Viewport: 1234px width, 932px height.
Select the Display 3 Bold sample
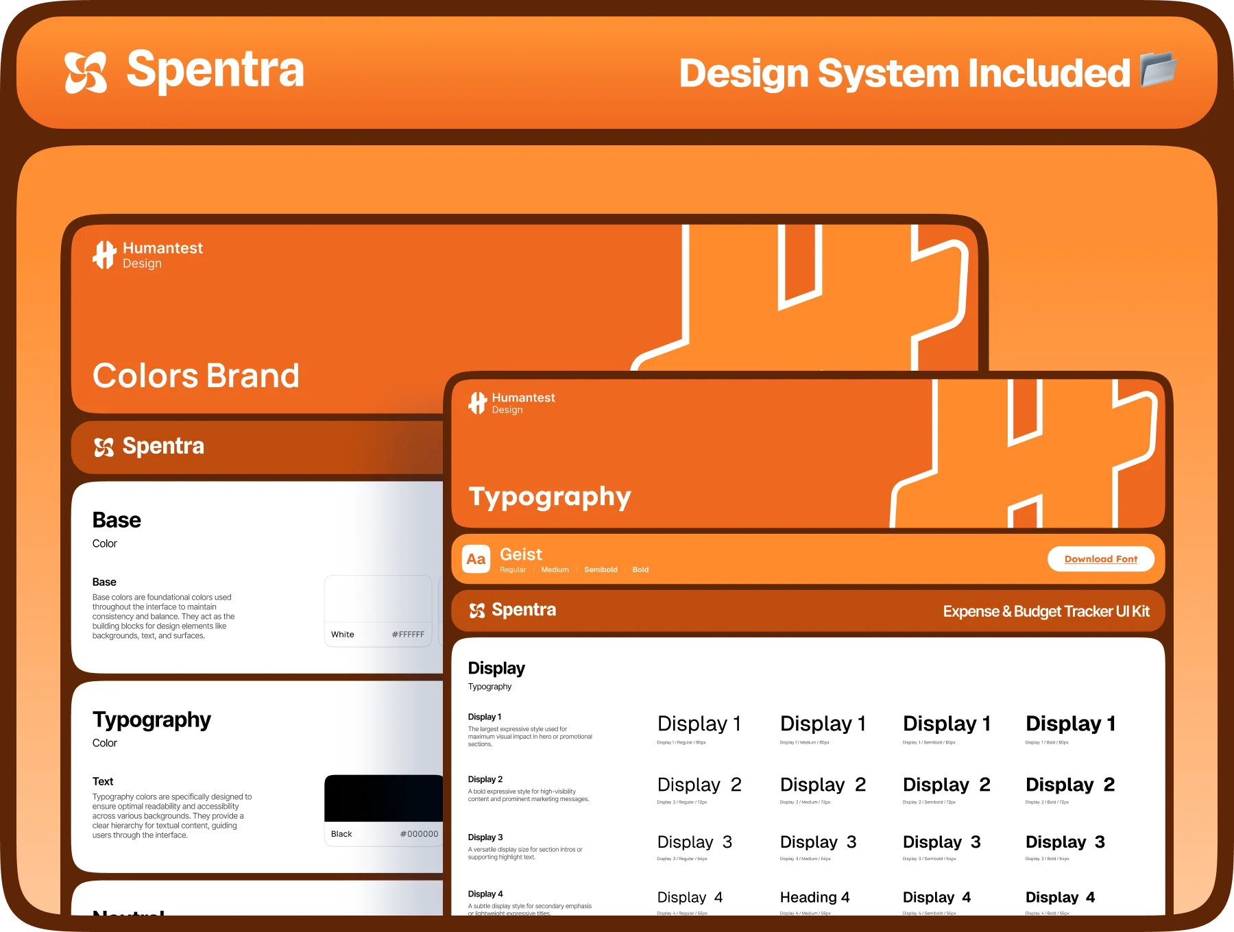[x=1065, y=842]
